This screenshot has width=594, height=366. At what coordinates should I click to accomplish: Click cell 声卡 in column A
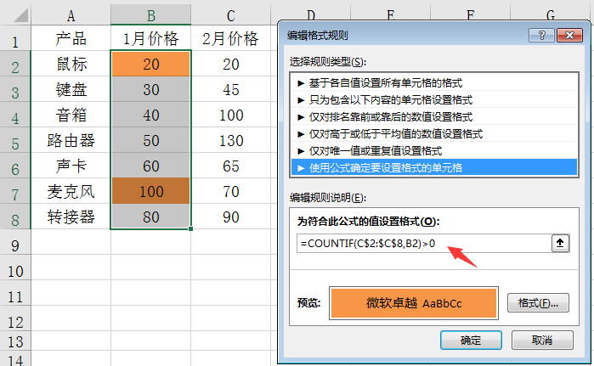(x=71, y=166)
